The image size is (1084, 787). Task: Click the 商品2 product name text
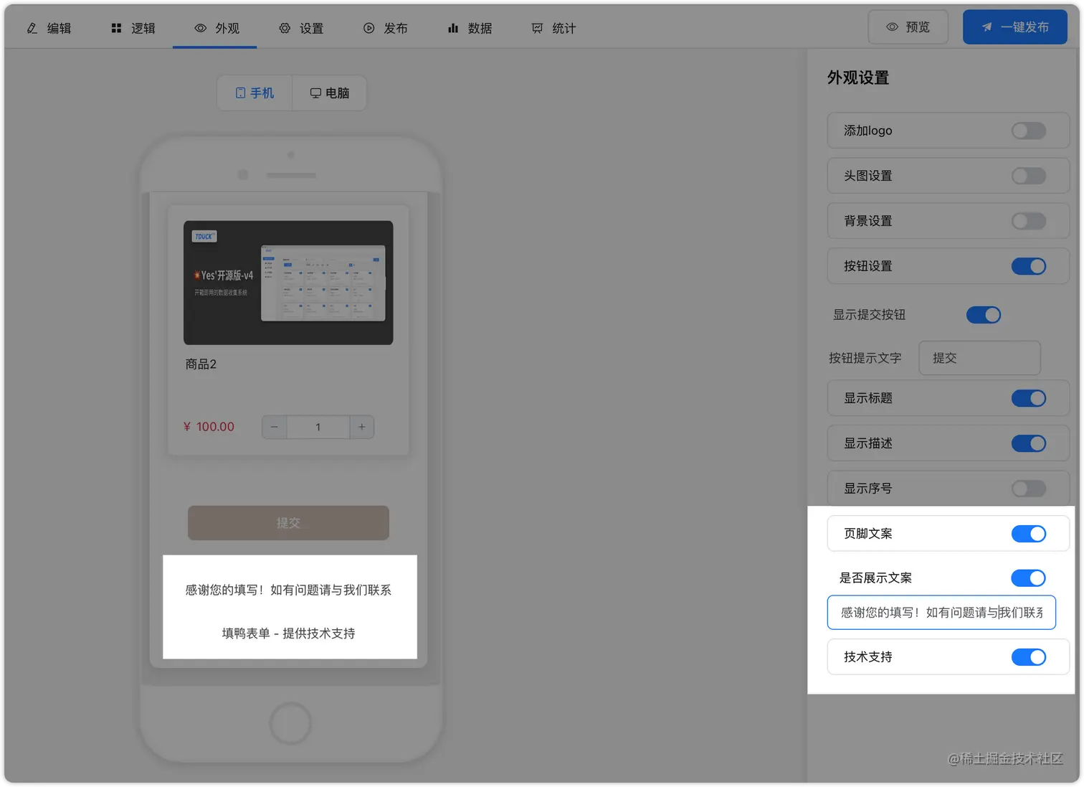[201, 364]
